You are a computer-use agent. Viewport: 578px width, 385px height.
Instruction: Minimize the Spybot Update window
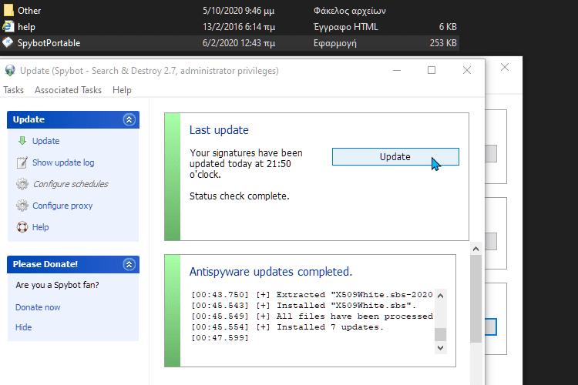point(397,70)
